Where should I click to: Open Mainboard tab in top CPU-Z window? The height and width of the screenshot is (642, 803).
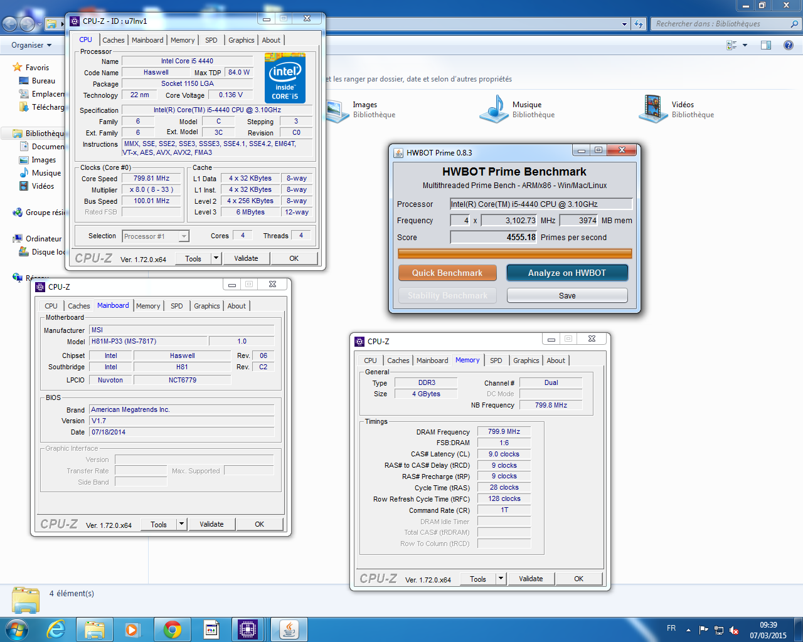[147, 40]
